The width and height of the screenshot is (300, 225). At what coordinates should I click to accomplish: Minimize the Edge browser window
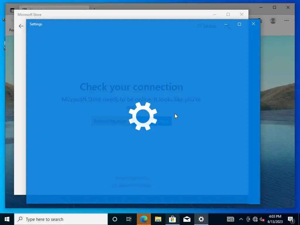coord(261,7)
